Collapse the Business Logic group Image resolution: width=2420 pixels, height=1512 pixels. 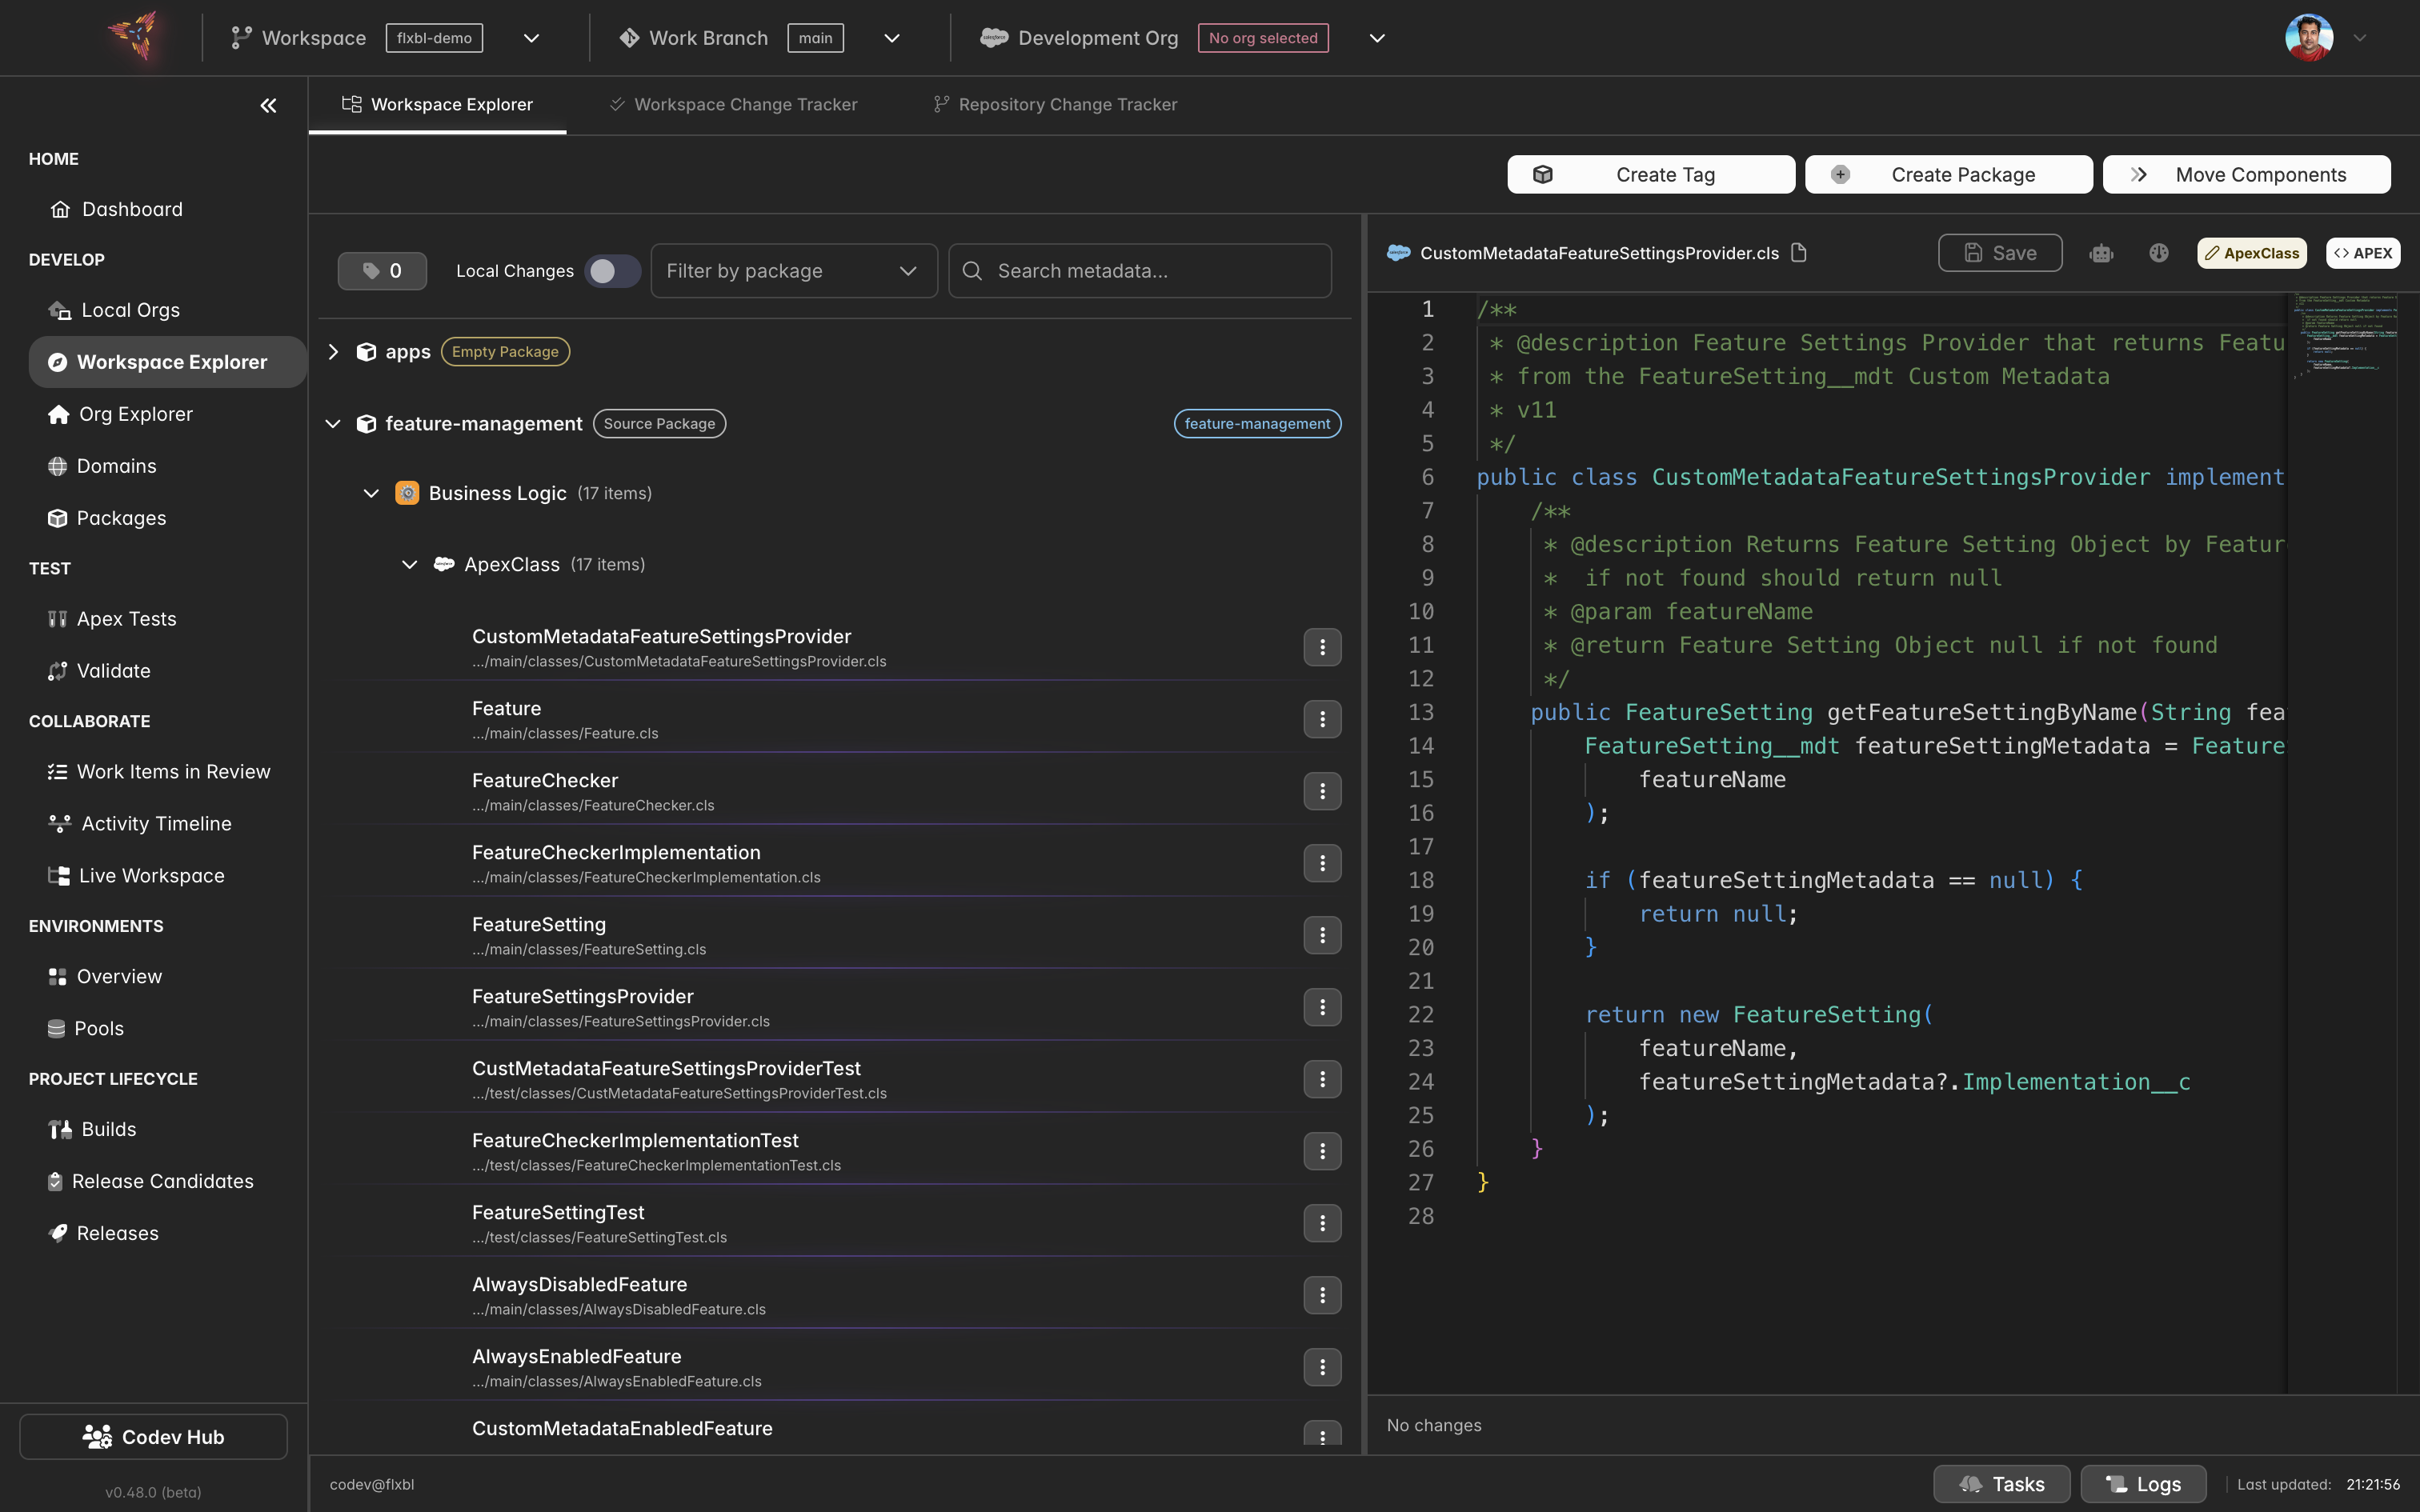pyautogui.click(x=371, y=493)
